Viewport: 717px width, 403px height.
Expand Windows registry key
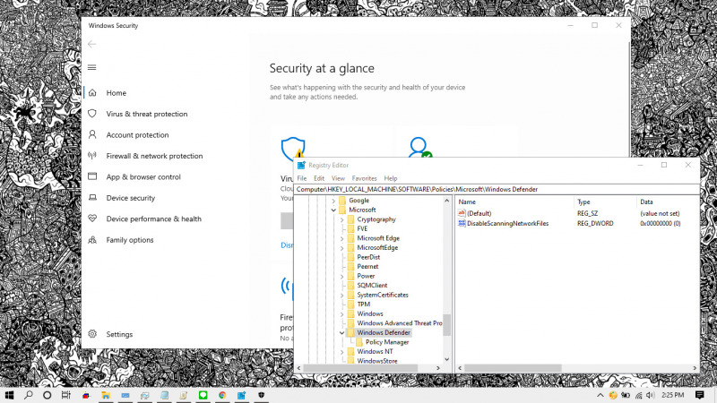(x=341, y=314)
